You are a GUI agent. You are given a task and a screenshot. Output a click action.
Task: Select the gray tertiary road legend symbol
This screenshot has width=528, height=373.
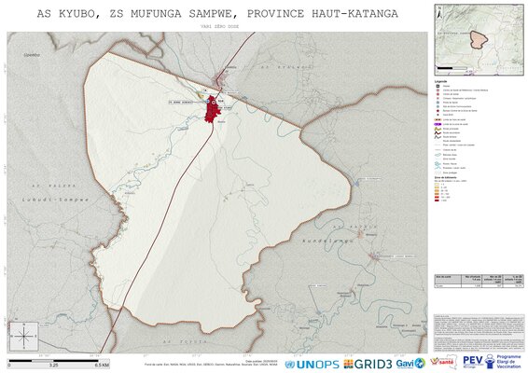pos(438,137)
